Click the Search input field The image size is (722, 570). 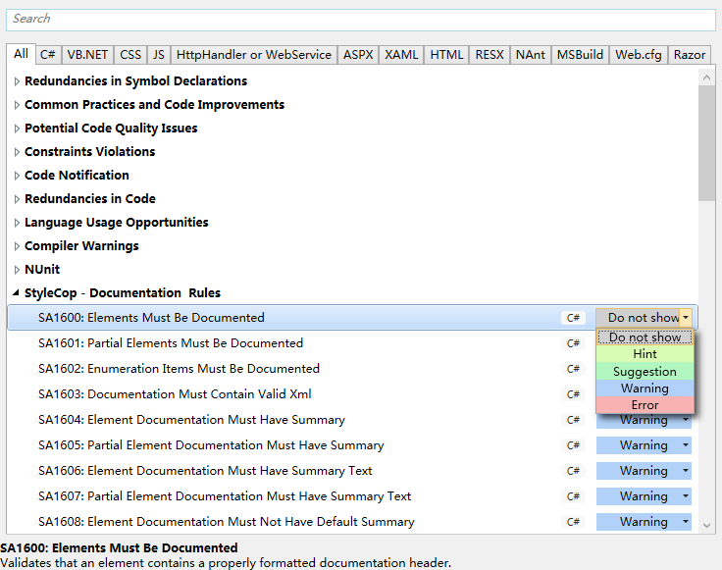(361, 20)
